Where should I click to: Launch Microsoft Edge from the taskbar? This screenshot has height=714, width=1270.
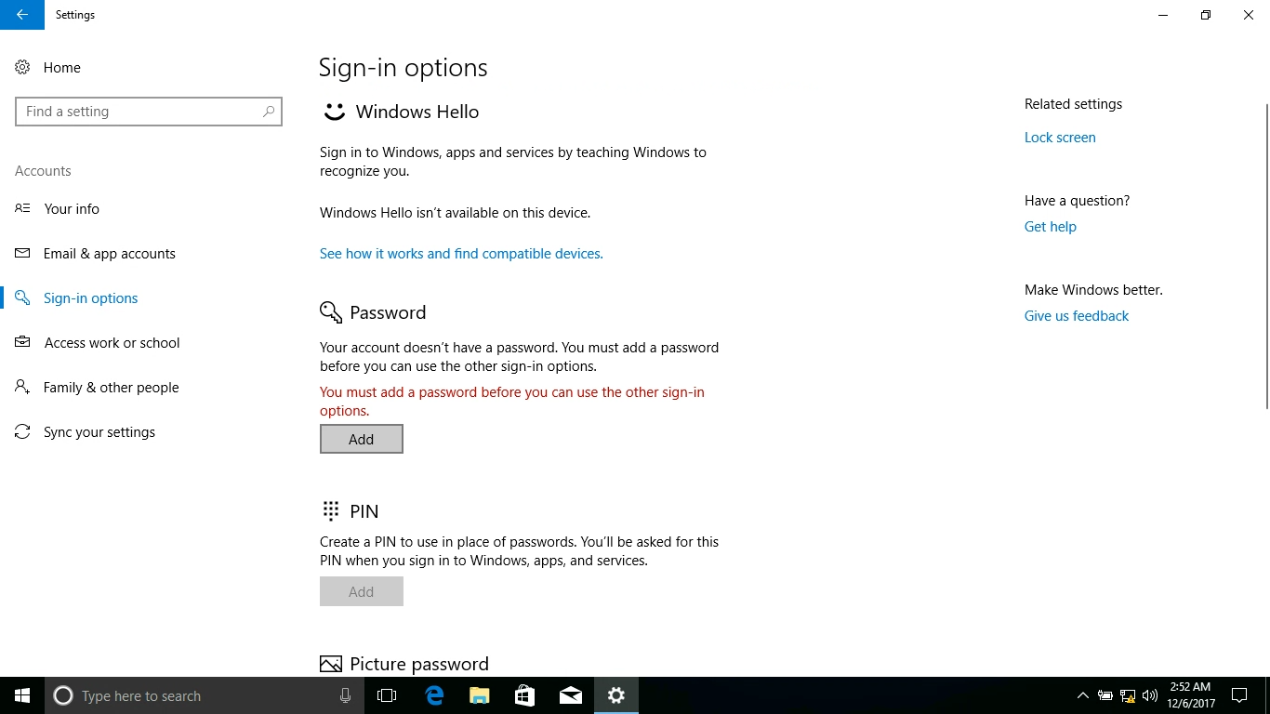[x=434, y=695]
